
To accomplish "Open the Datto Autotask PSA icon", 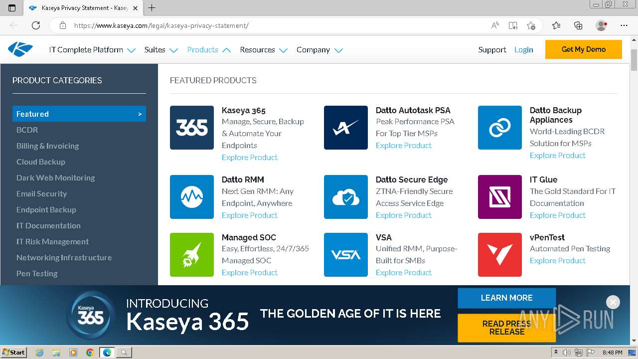I will point(346,128).
